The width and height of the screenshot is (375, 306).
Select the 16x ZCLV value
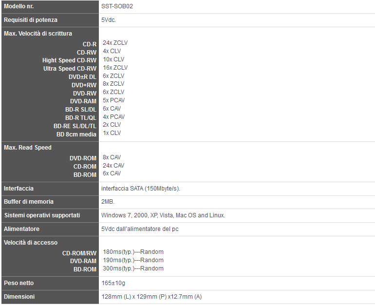tap(115, 68)
